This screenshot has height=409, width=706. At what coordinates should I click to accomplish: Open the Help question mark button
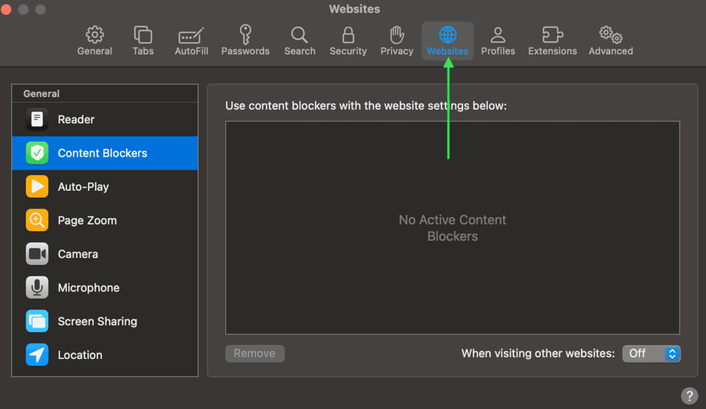(x=689, y=396)
